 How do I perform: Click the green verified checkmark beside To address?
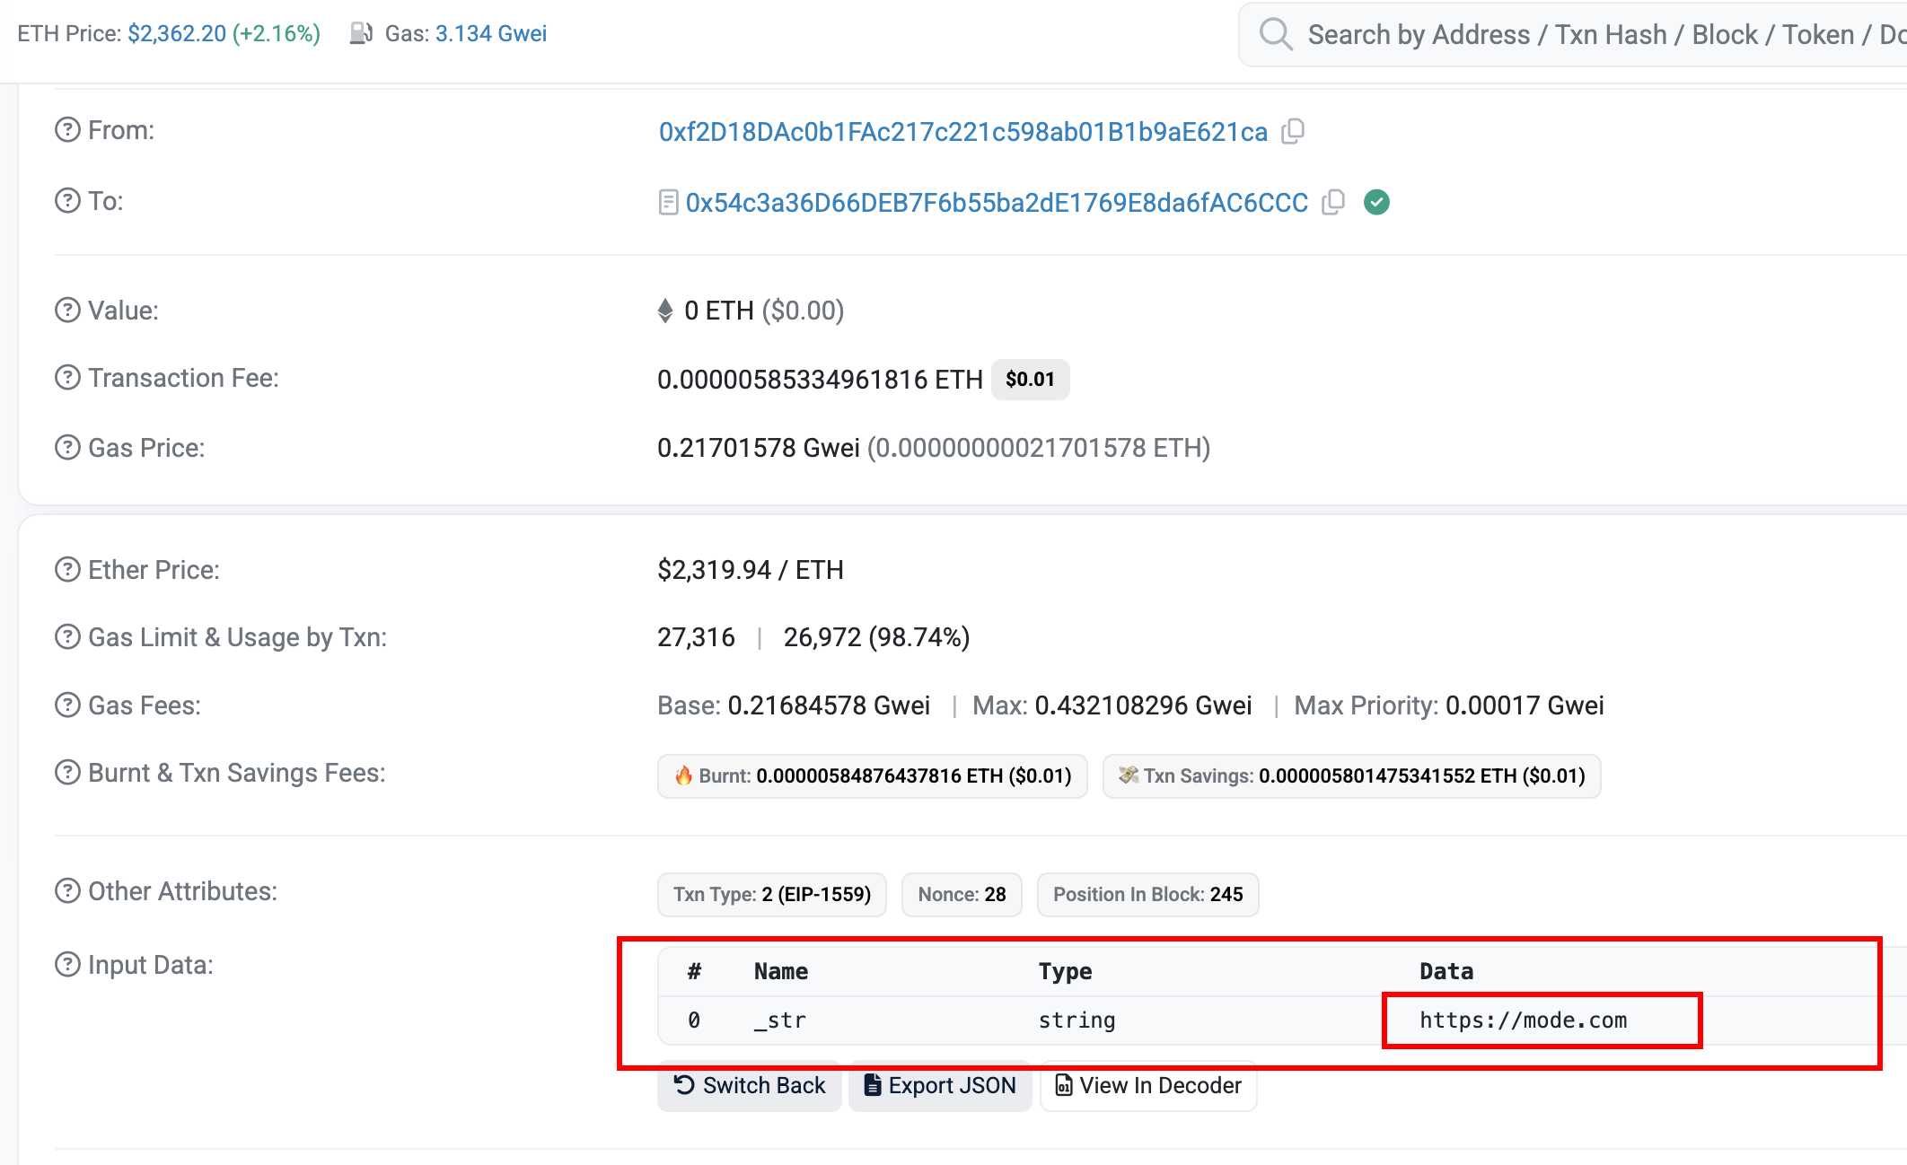1376,203
